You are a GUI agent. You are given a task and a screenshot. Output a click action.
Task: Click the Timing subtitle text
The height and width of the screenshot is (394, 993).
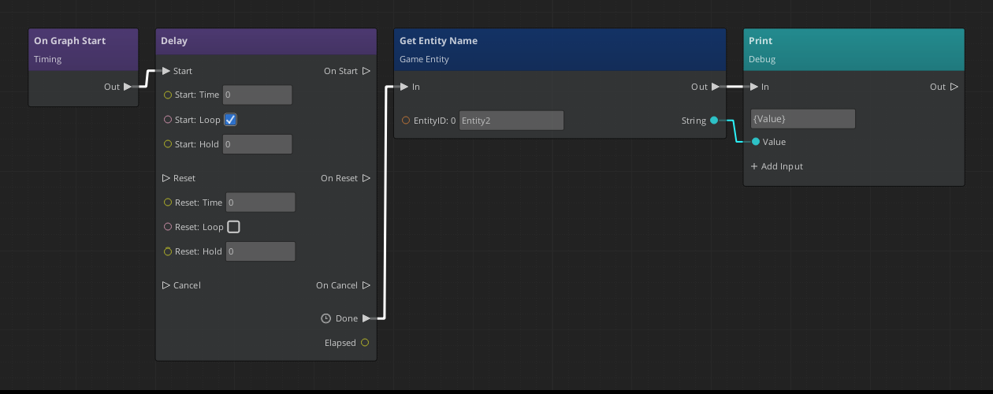click(x=48, y=59)
